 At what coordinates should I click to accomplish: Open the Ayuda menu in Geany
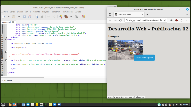pos(78,12)
